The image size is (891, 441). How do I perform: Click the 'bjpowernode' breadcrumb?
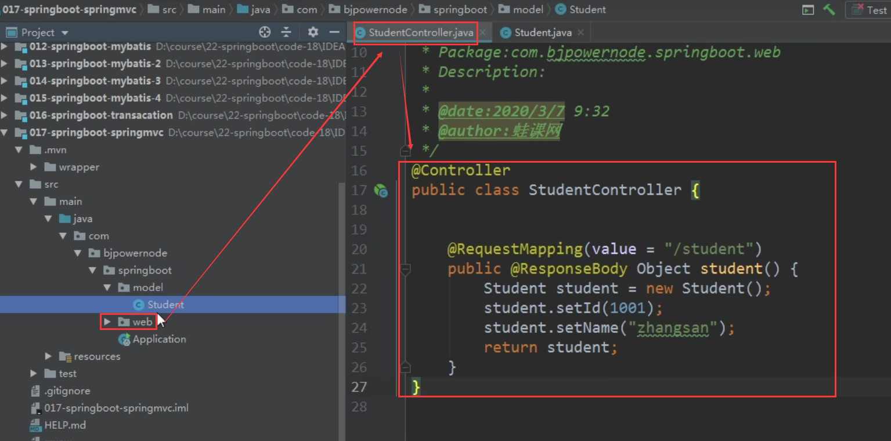pyautogui.click(x=368, y=9)
